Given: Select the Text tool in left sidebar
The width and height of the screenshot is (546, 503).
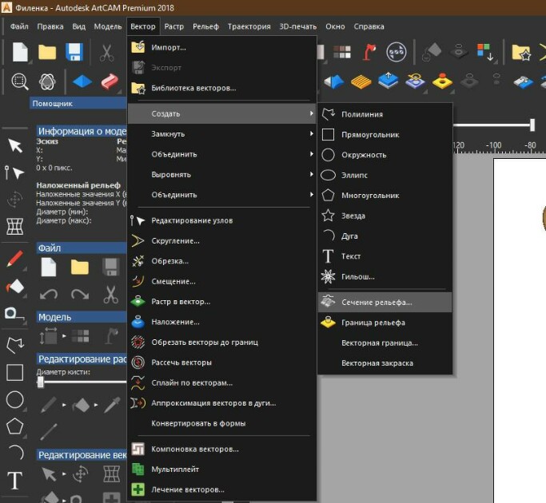Looking at the screenshot, I should [x=14, y=481].
